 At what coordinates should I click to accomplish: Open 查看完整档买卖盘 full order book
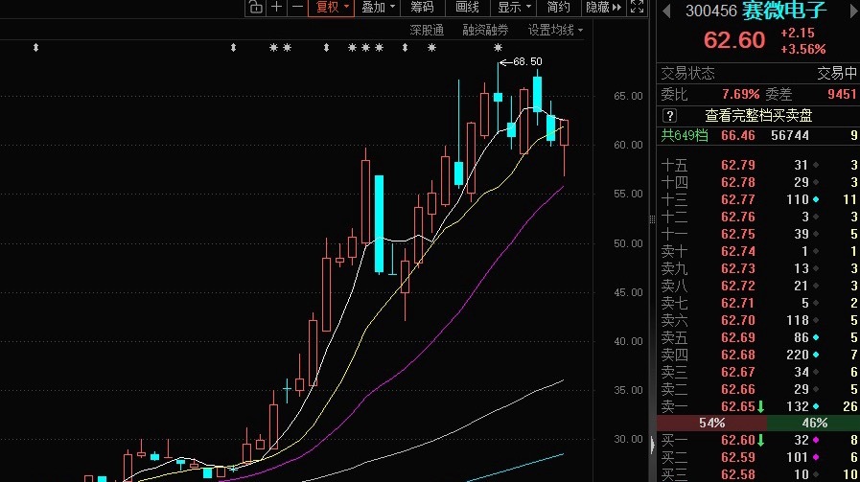coord(758,116)
